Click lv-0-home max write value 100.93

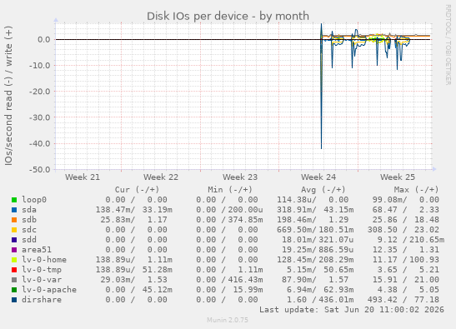point(424,260)
